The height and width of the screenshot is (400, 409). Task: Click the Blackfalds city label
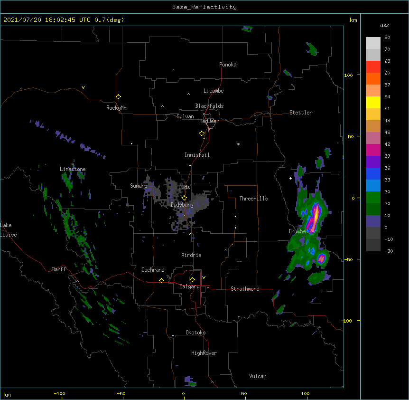pos(209,106)
